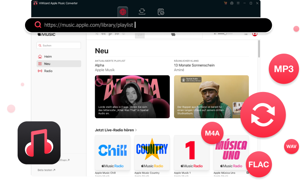Viewport: 302px width, 184px height.
Task: Click the Beta testen link
Action: click(x=47, y=170)
